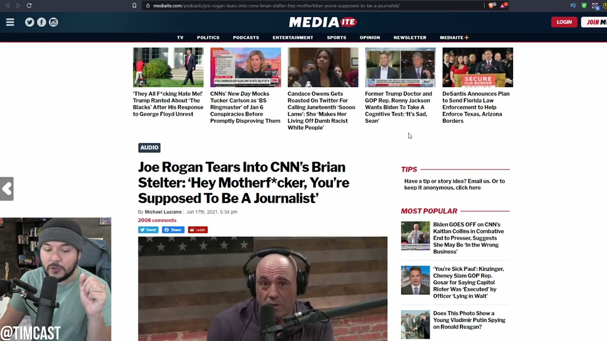
Task: Click the Joe Rogan article image
Action: pos(263,288)
